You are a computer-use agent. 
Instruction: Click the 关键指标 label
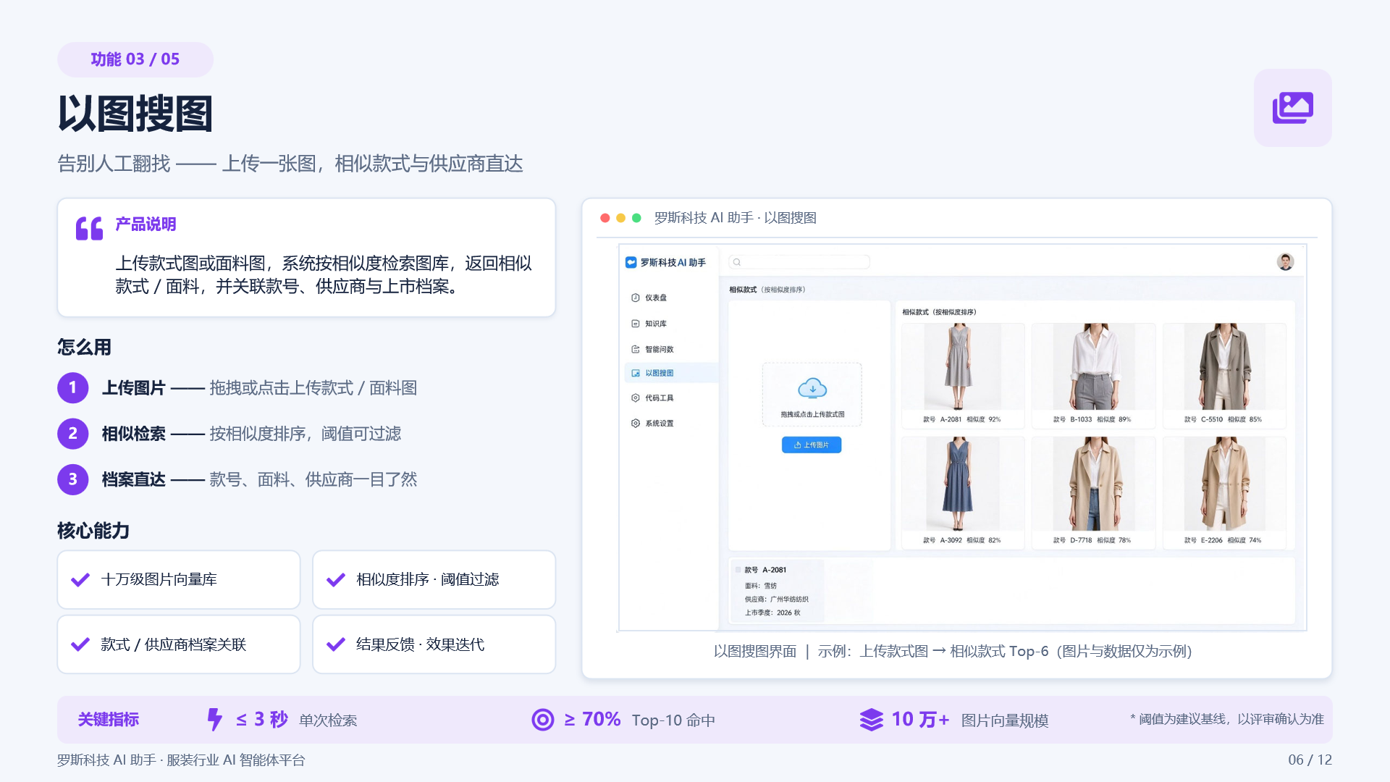[109, 720]
